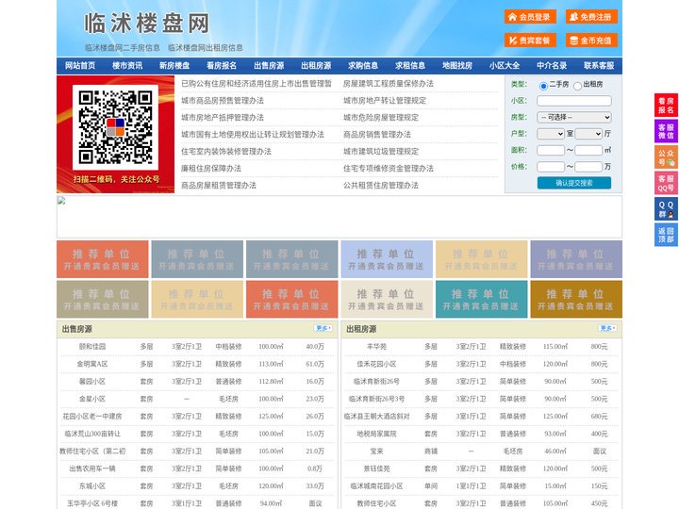Screen dimensions: 679x509
Task: Open 楼市资讯 menu item
Action: [127, 66]
